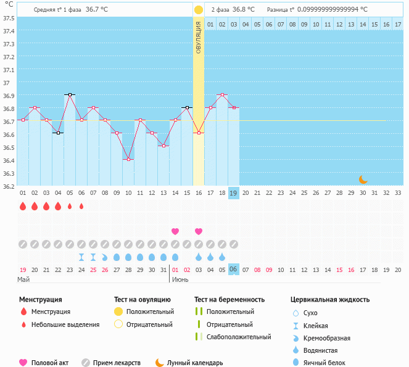Click the green Положительный pregnancy test legend swatch
Image resolution: width=409 pixels, height=367 pixels.
point(198,312)
